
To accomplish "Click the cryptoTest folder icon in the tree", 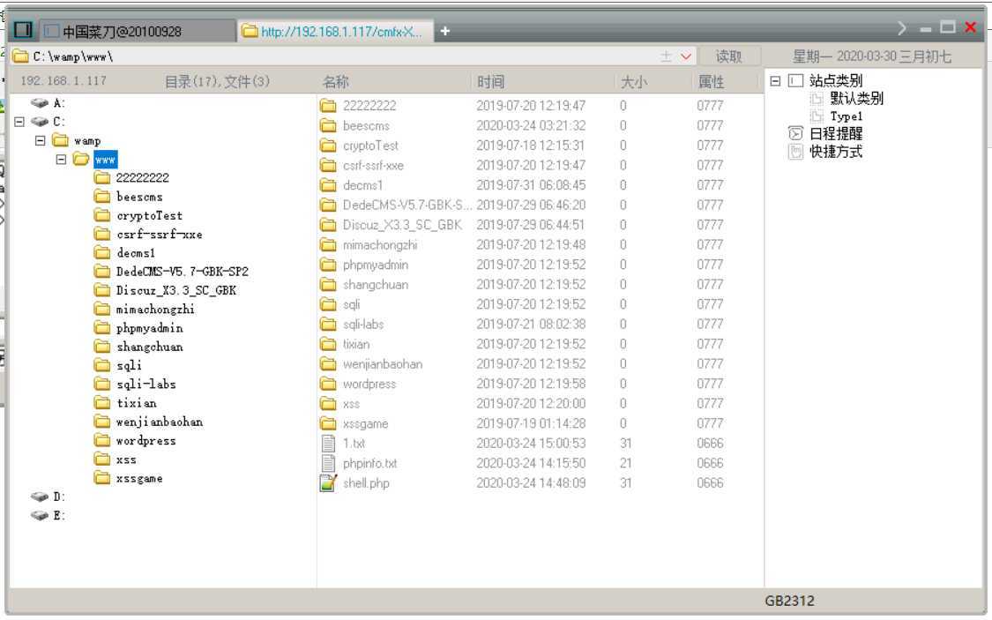I will (x=102, y=216).
